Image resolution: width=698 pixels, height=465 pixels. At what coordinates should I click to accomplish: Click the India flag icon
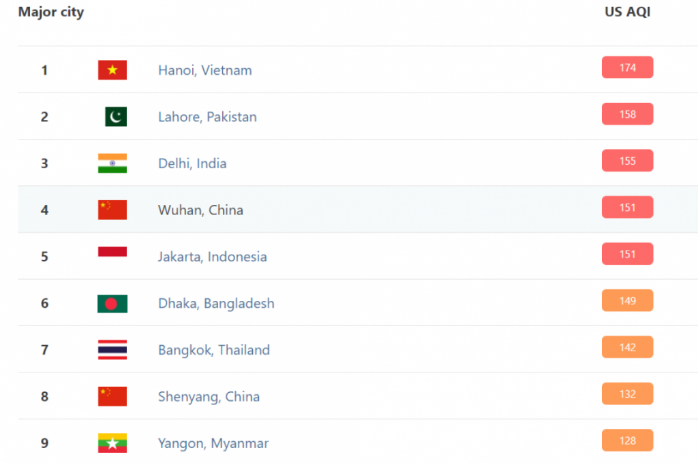point(112,163)
